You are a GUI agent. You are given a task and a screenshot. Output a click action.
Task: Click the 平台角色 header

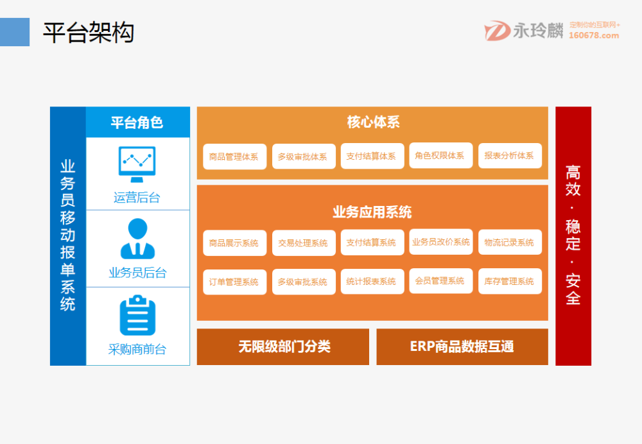(136, 122)
